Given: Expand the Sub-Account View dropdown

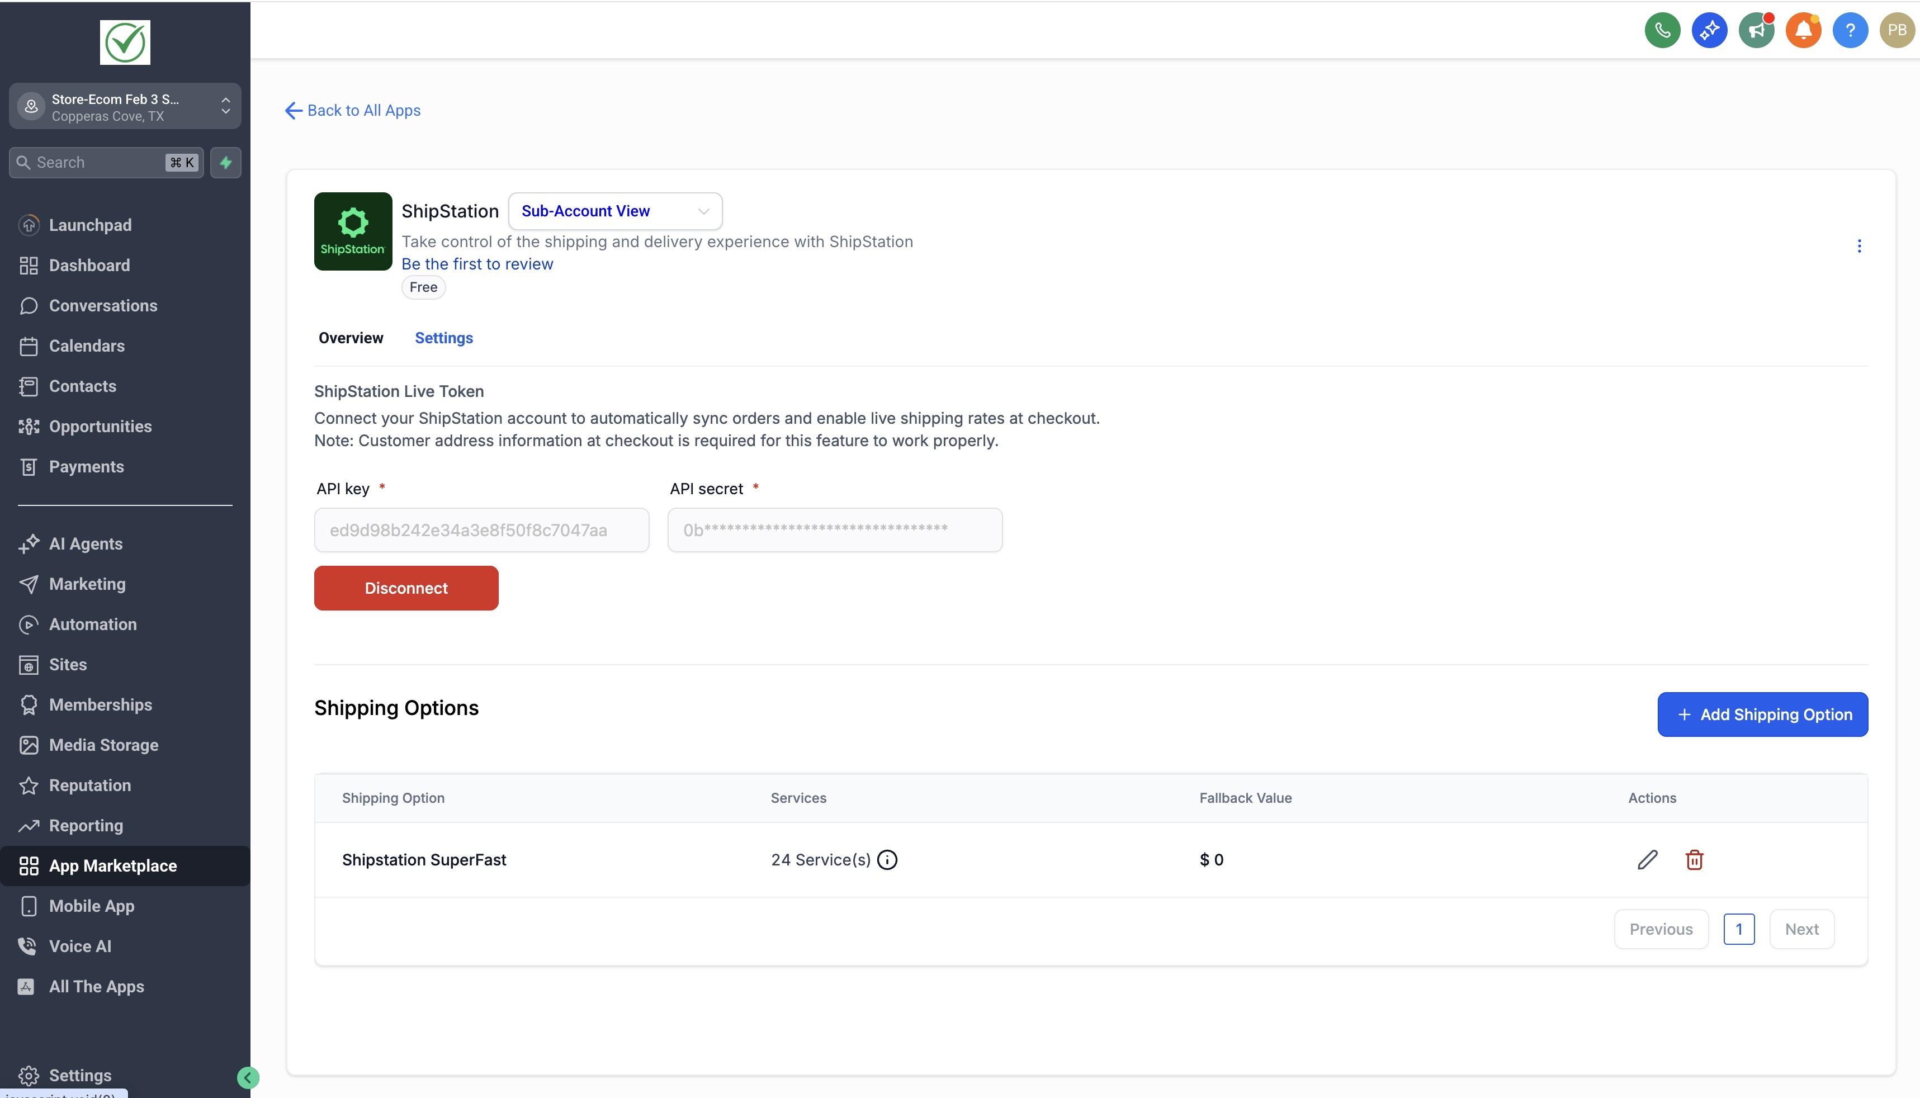Looking at the screenshot, I should (x=614, y=211).
